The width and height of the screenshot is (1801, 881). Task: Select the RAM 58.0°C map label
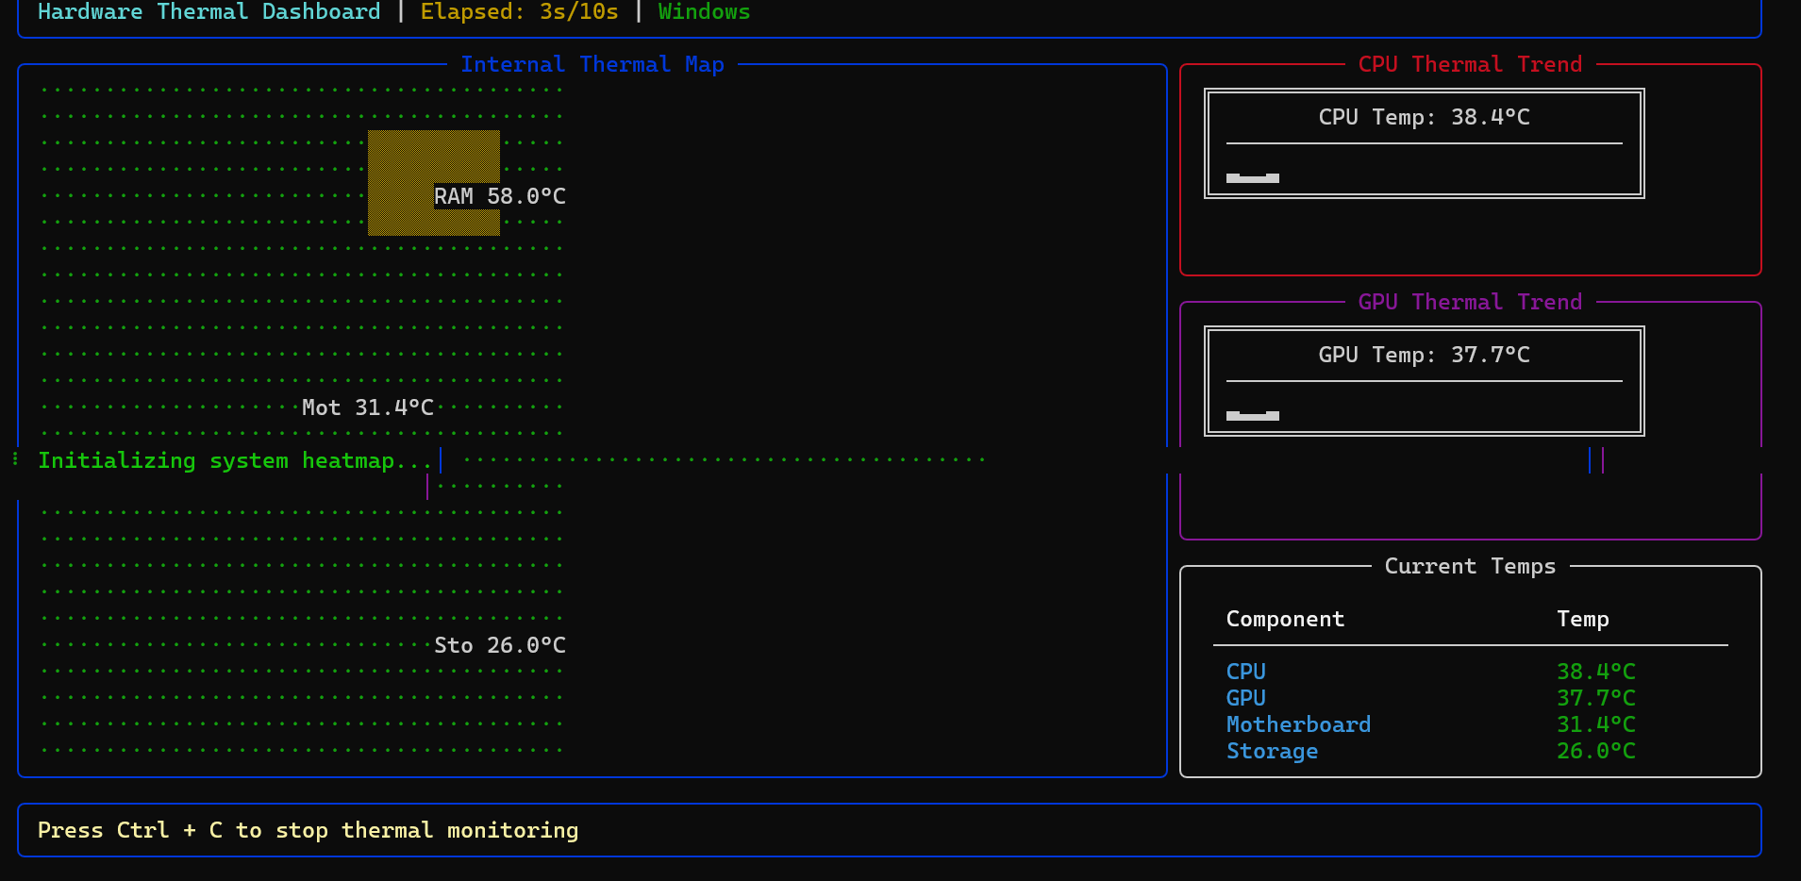point(499,196)
